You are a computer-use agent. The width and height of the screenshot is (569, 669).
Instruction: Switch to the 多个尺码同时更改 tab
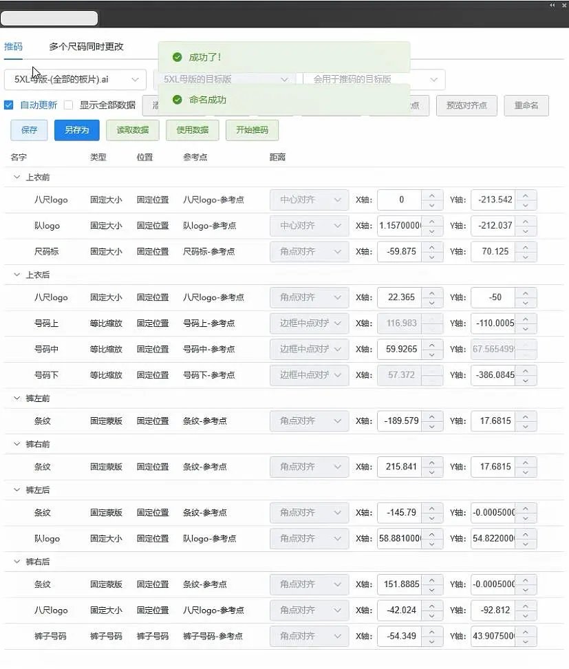coord(86,47)
